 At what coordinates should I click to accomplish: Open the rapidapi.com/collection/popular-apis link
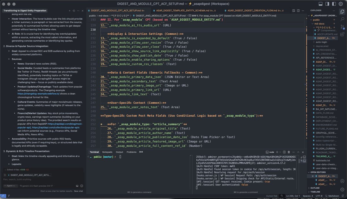tap(56, 127)
